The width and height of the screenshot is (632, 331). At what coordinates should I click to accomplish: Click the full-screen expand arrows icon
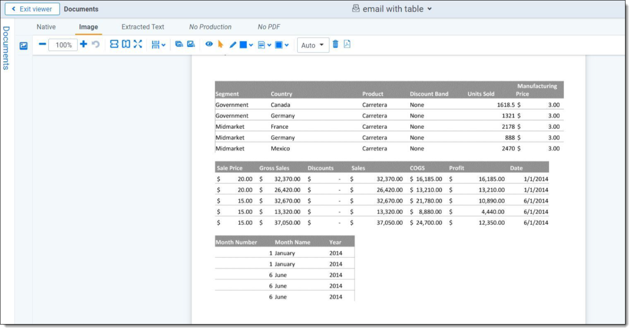tap(138, 44)
